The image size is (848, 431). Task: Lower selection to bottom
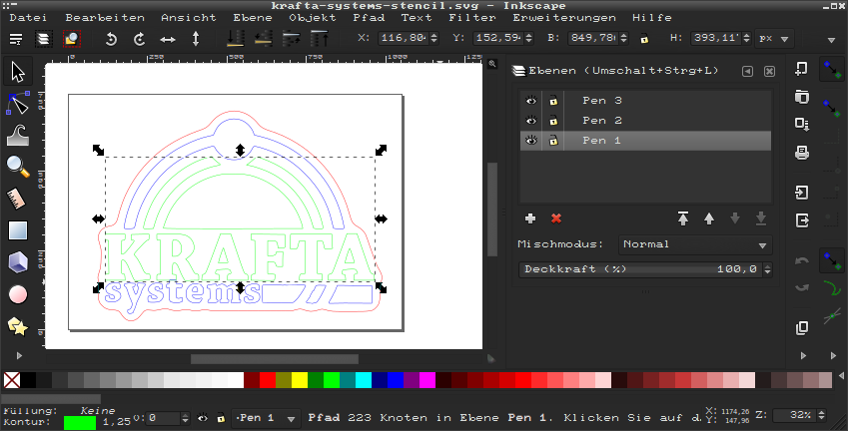(x=236, y=38)
